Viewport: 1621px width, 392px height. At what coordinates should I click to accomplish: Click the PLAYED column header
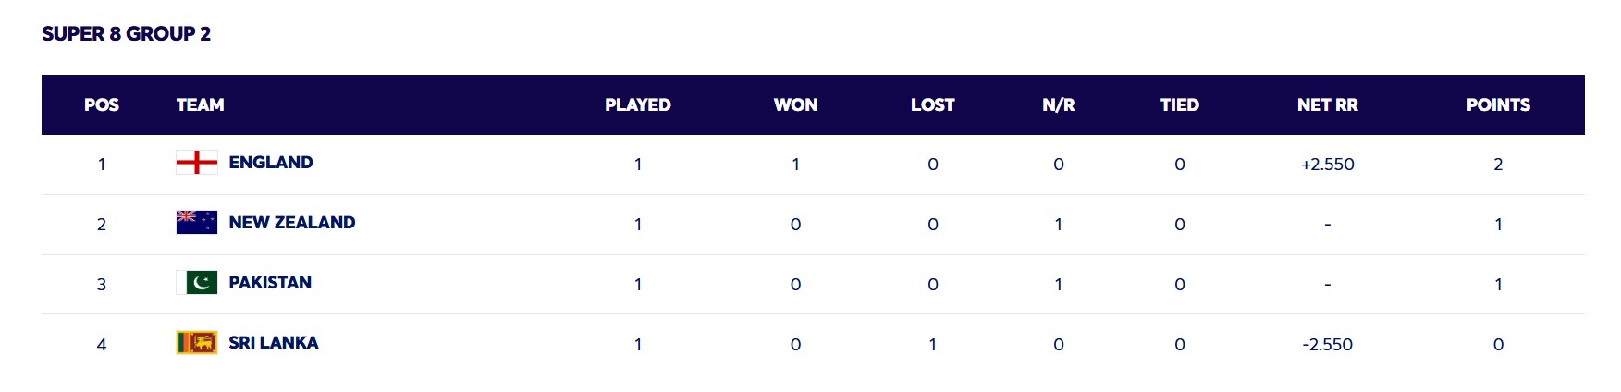tap(638, 105)
